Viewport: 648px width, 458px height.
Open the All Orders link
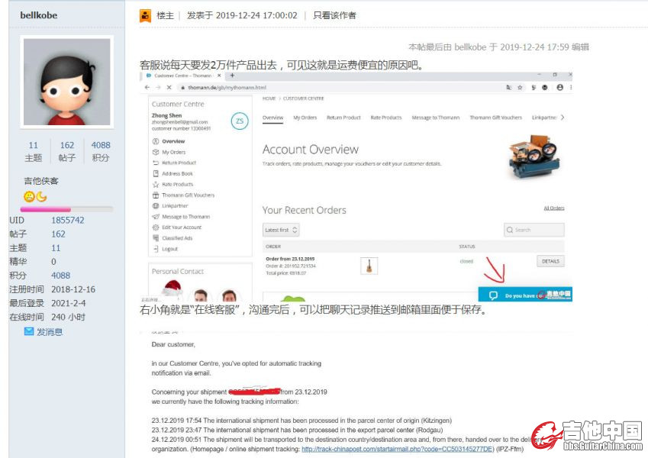click(553, 208)
